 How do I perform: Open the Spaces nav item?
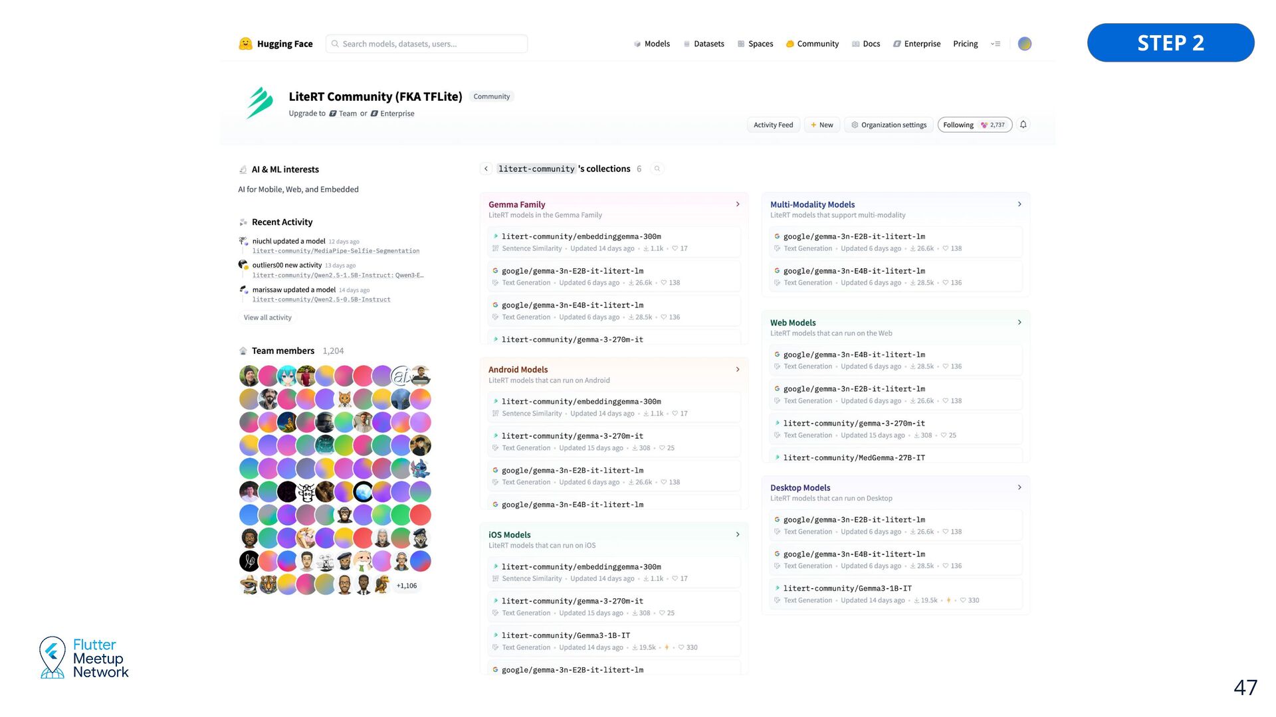pos(755,44)
